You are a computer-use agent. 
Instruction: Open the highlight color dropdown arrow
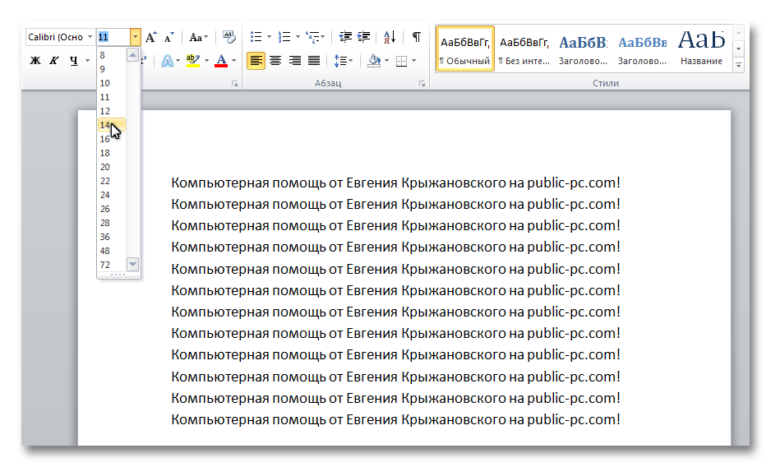tap(206, 61)
